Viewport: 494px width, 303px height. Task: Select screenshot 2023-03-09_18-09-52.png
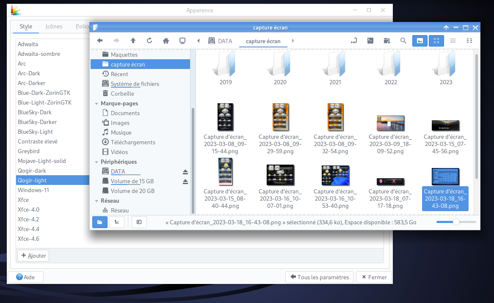390,135
